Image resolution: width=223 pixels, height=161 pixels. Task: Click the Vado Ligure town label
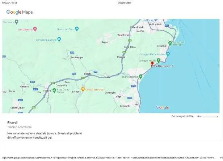(155, 24)
